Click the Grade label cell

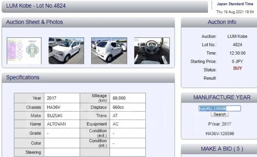29,133
